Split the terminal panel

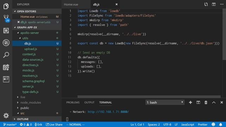click(198, 102)
